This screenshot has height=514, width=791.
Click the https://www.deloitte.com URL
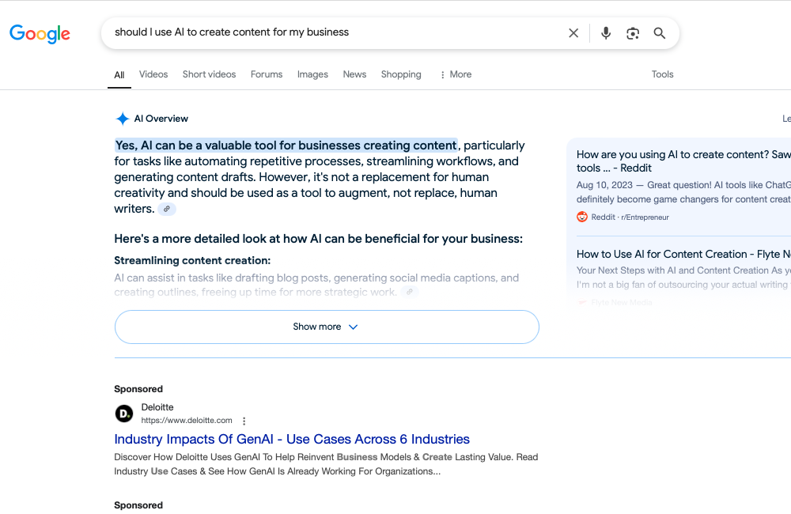point(187,421)
